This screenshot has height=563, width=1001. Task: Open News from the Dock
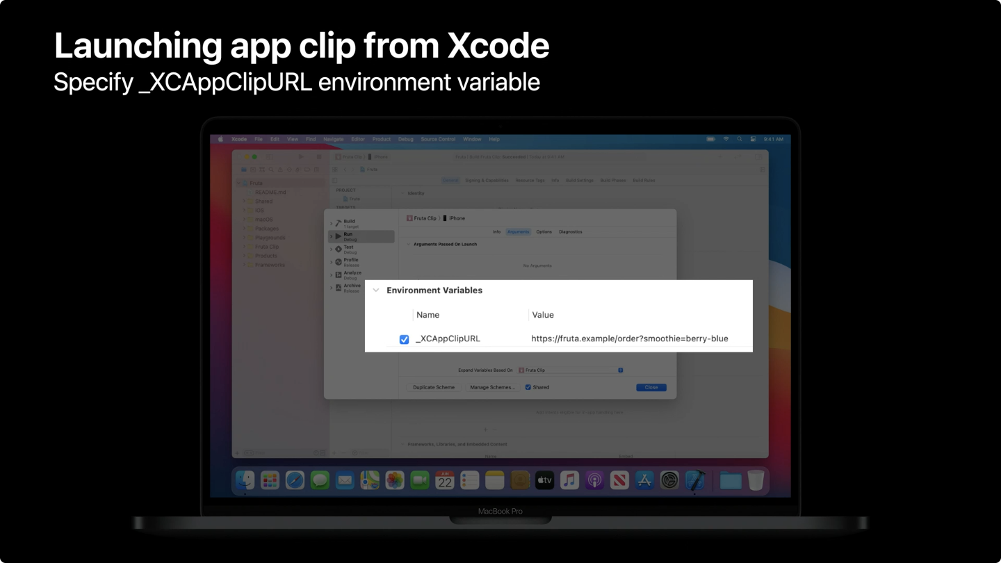619,480
